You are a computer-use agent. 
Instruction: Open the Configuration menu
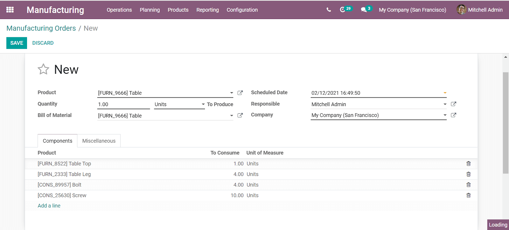point(242,10)
